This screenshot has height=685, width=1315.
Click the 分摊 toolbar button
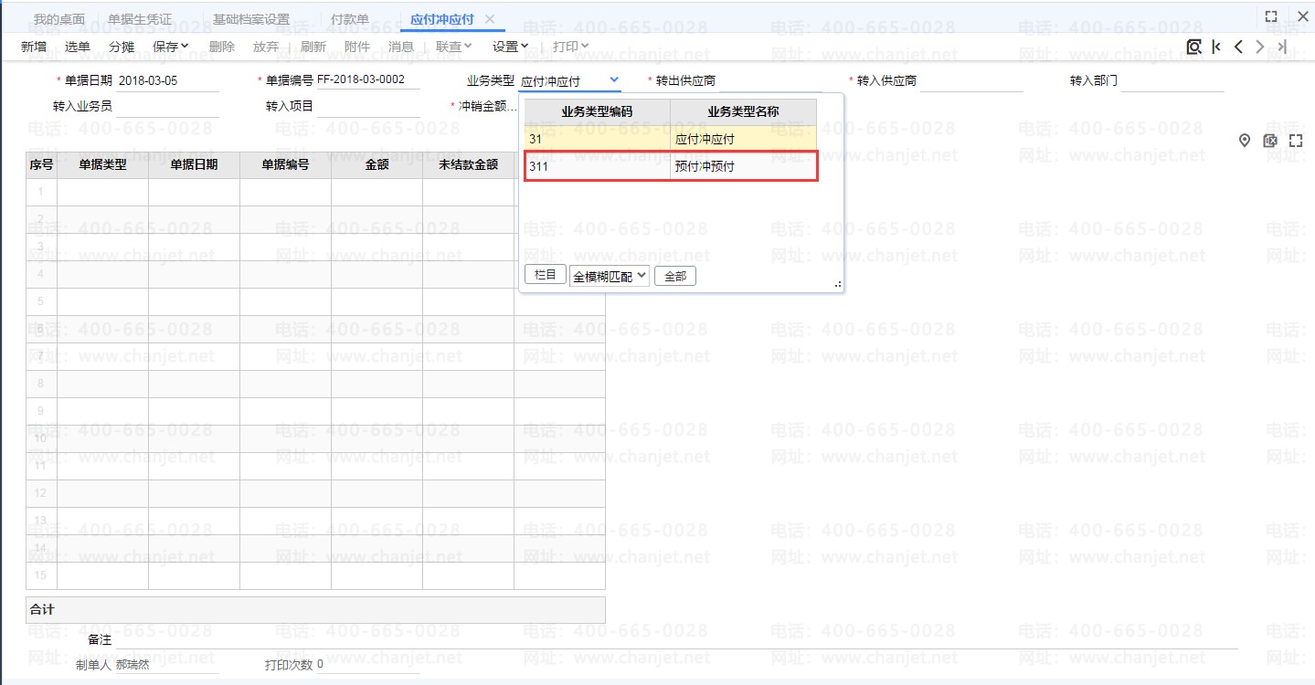point(122,47)
